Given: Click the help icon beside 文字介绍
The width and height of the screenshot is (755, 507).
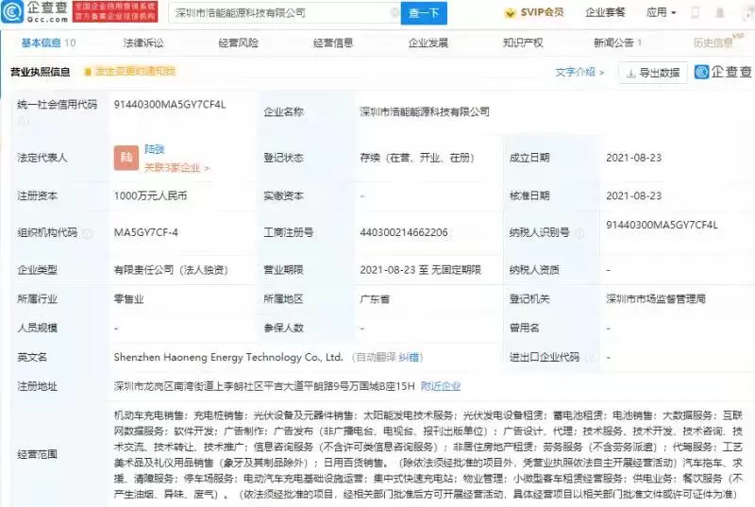Looking at the screenshot, I should pos(602,72).
